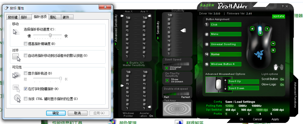Open Scroll Up wheel assignment dropdown
The height and width of the screenshot is (124, 303).
point(243,81)
